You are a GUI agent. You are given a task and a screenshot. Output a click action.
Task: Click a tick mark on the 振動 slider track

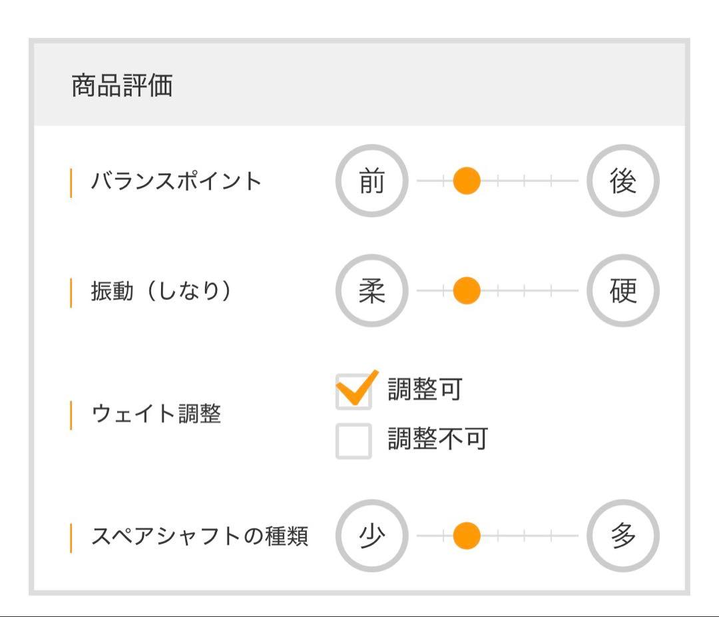(499, 290)
